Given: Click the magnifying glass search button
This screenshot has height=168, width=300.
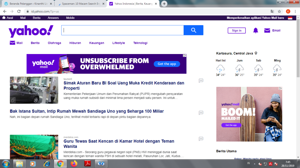Looking at the screenshot, I should 193,30.
